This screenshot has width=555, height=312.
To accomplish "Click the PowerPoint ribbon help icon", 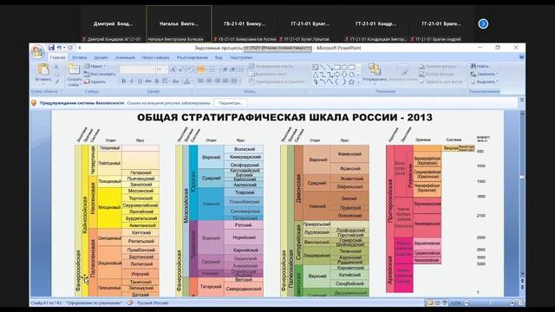I will 521,57.
